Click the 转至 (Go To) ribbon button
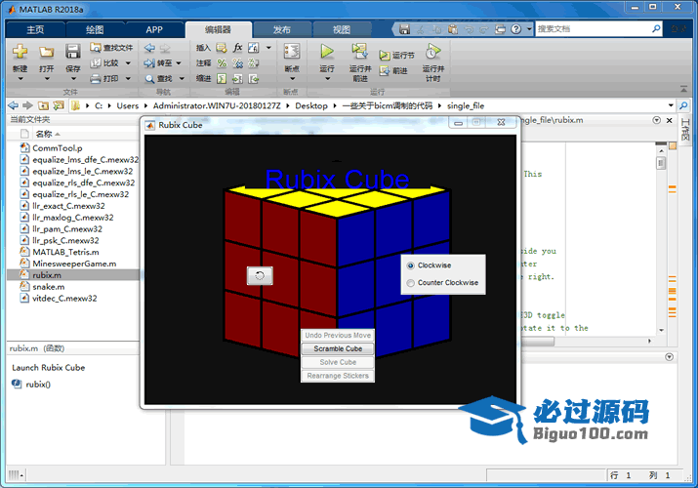This screenshot has width=698, height=488. click(158, 63)
